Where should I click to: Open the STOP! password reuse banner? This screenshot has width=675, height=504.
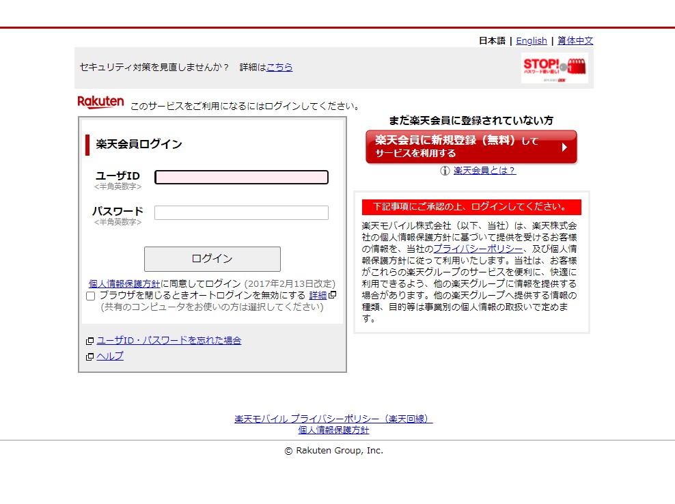point(555,68)
